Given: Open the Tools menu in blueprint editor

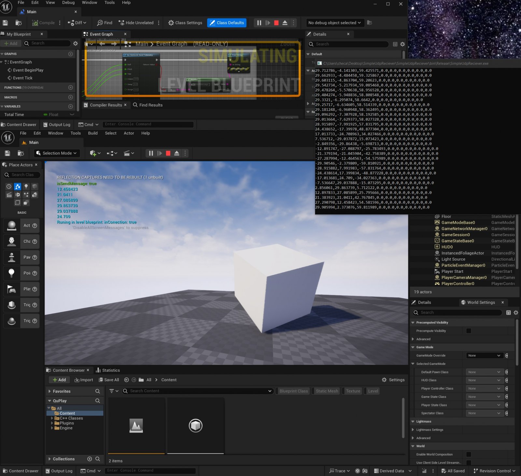Looking at the screenshot, I should click(x=109, y=3).
